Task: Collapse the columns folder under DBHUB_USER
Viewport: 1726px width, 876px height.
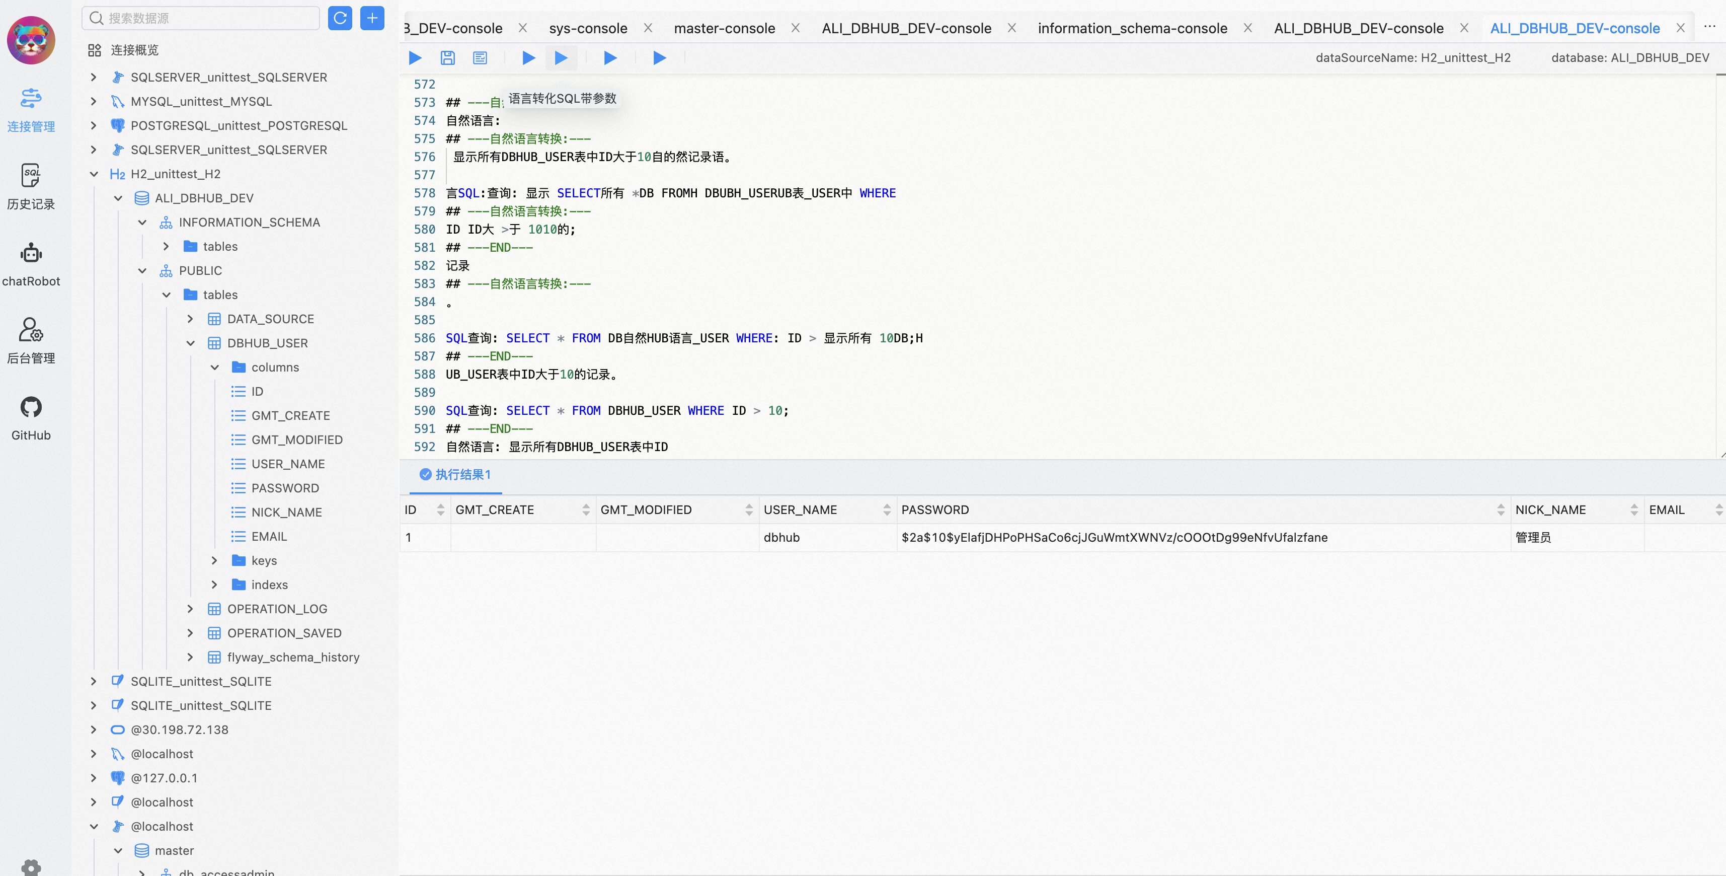Action: [x=214, y=368]
